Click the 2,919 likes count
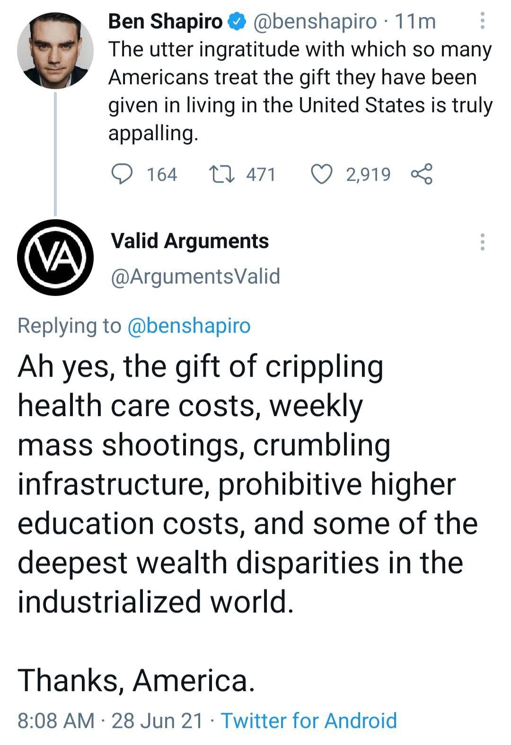 [368, 174]
